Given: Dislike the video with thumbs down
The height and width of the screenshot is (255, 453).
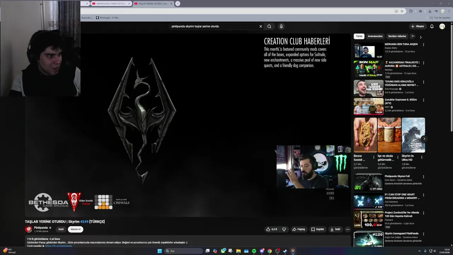Looking at the screenshot, I should [x=284, y=229].
